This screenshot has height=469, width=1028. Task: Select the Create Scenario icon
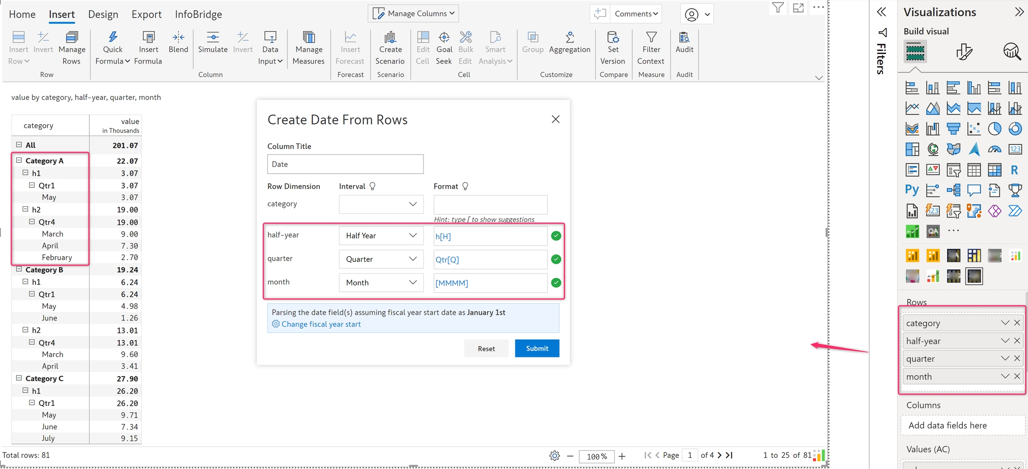pos(390,37)
